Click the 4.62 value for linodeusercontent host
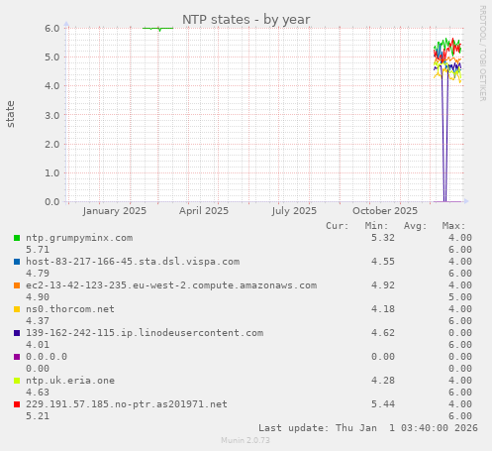492x451 pixels. 383,333
